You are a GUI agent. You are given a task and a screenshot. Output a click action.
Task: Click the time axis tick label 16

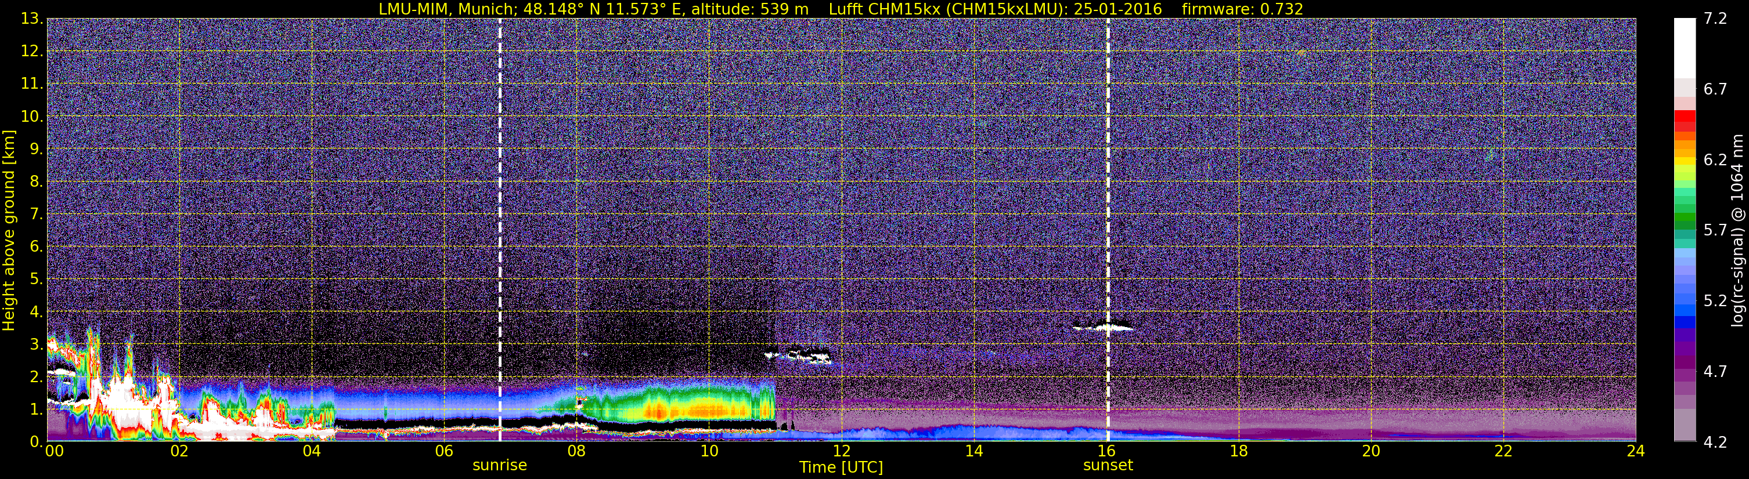[x=1106, y=451]
